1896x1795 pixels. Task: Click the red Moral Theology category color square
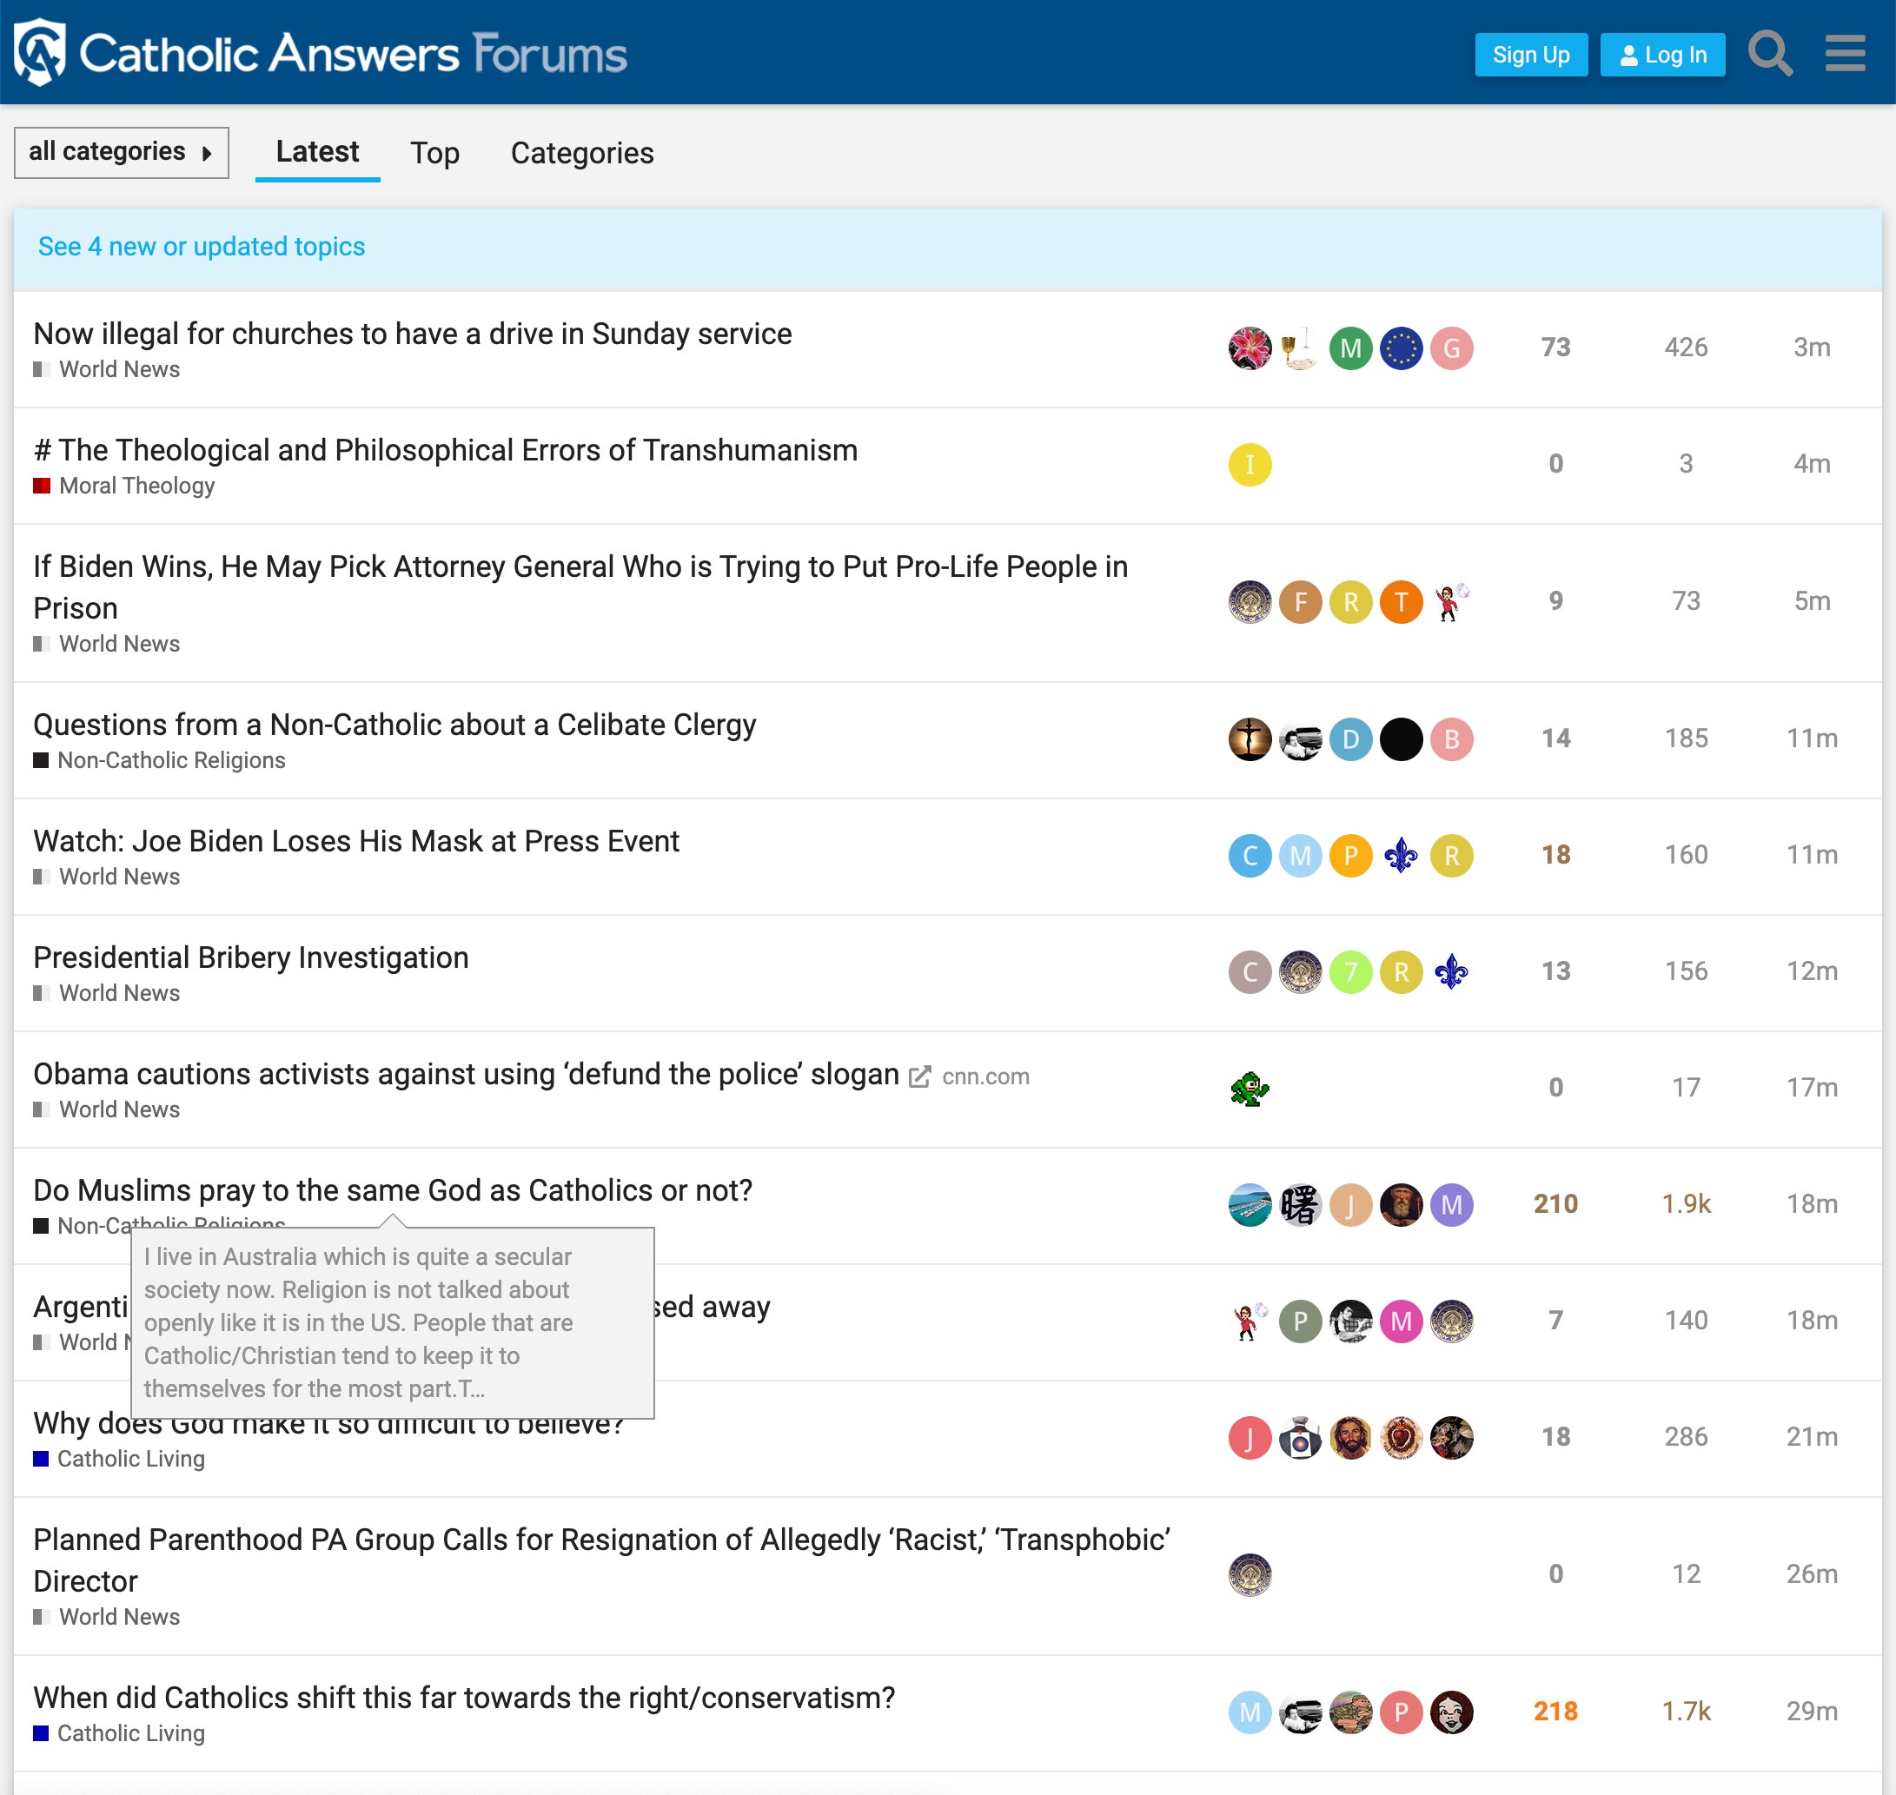point(41,486)
